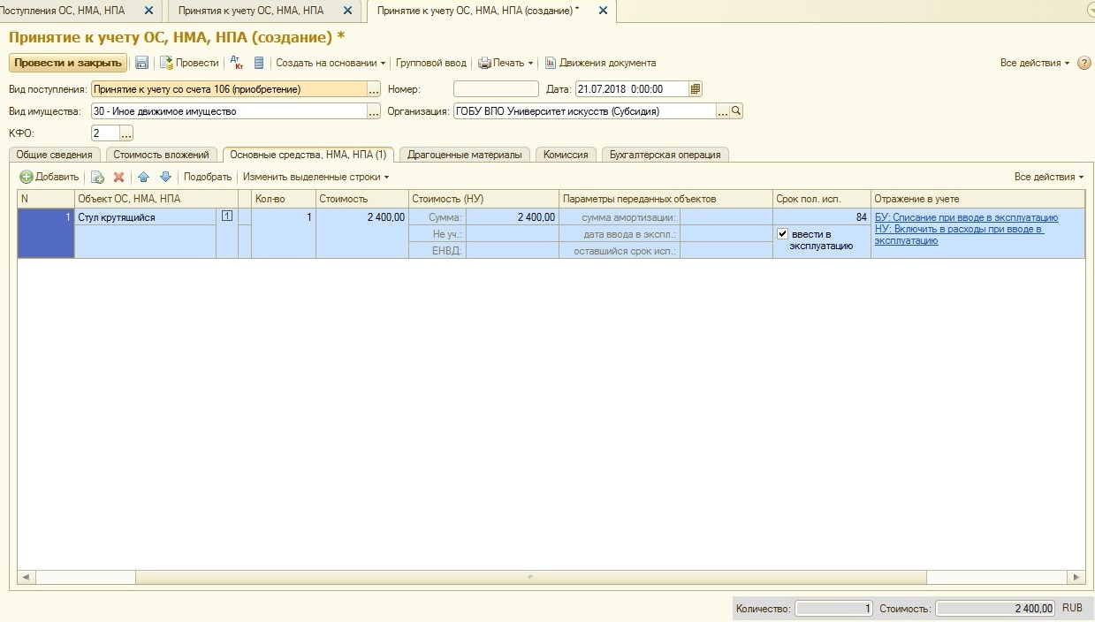Screen dimensions: 1095x622
Task: Move the row up with the arrow
Action: (x=144, y=177)
